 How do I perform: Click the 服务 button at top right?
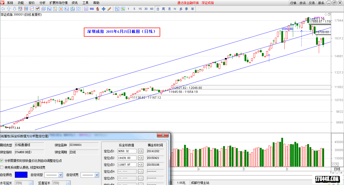pos(321,3)
